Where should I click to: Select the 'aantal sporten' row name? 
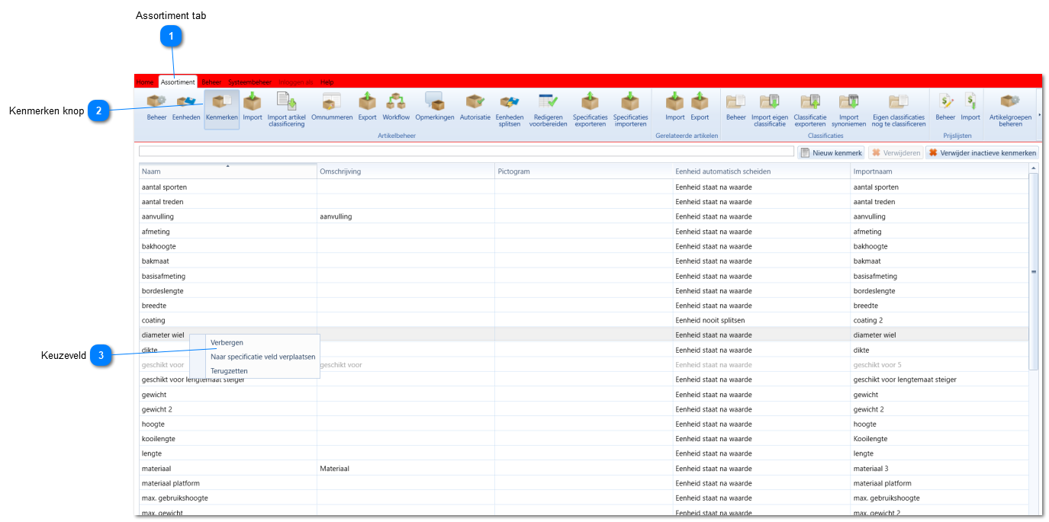164,187
